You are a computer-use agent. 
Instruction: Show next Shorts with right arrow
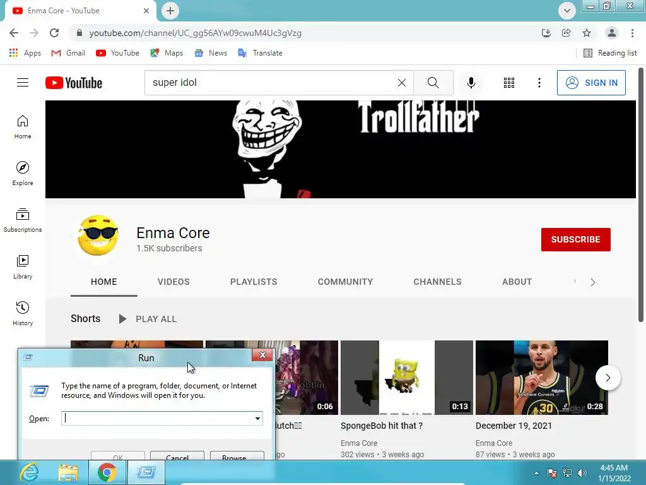pos(608,378)
